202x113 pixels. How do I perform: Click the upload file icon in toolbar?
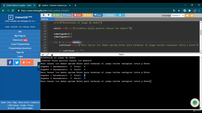tap(49, 15)
